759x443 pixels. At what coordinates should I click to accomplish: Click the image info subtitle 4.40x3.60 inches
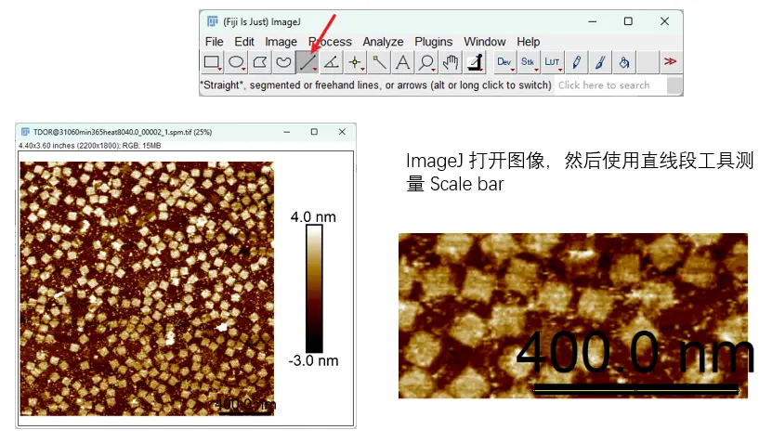[x=89, y=145]
